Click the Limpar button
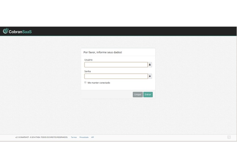The width and height of the screenshot is (237, 168). 138,95
